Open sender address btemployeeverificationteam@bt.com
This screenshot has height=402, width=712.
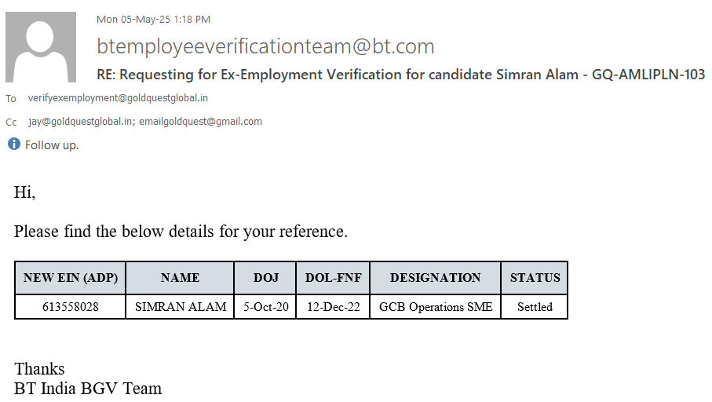(265, 46)
